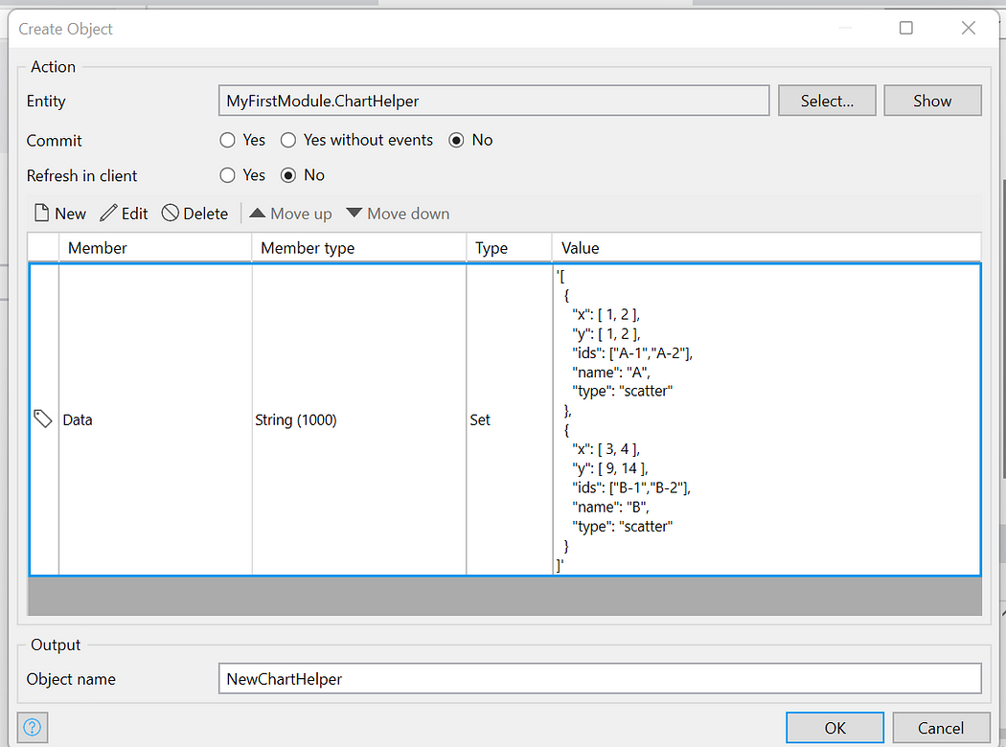Click the Delete icon in toolbar

(171, 214)
